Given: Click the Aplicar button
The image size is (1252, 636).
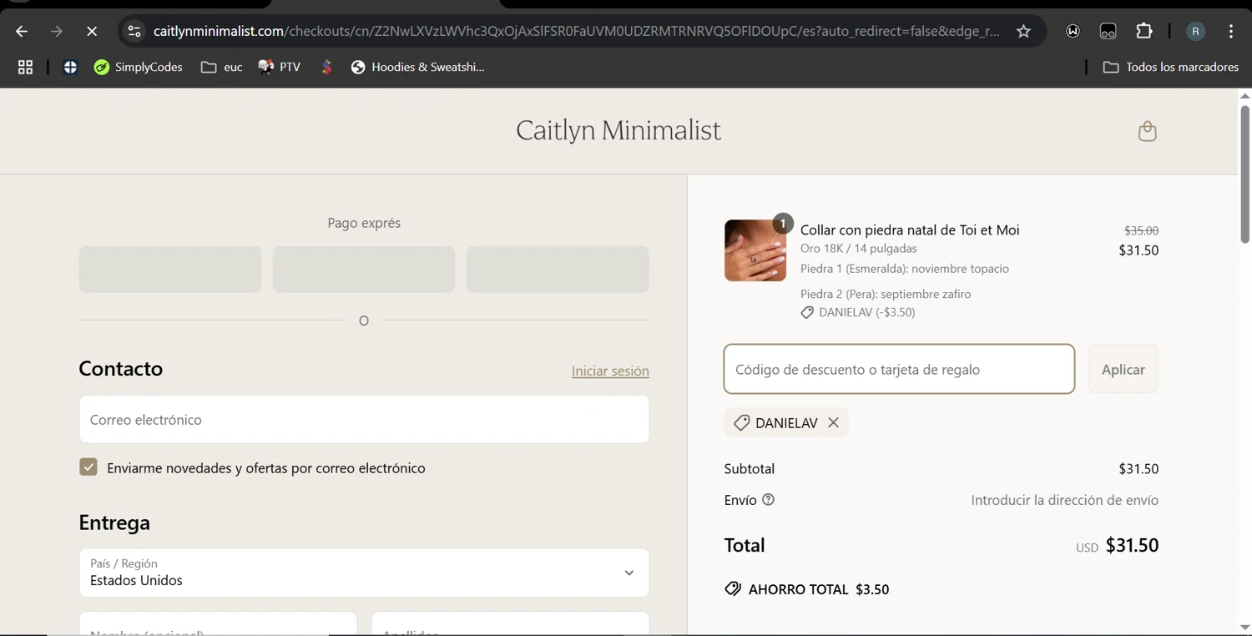Looking at the screenshot, I should [1123, 369].
